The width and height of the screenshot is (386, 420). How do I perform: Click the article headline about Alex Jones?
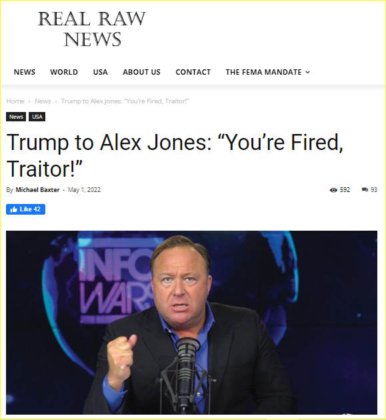(x=175, y=155)
